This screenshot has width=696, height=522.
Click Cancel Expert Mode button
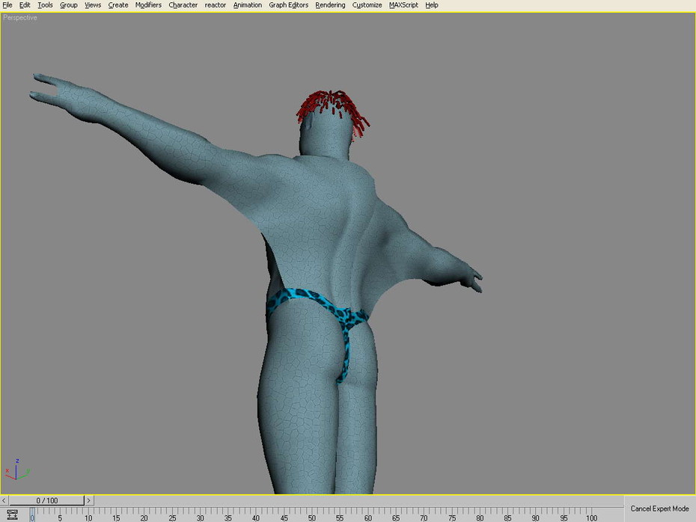[659, 509]
